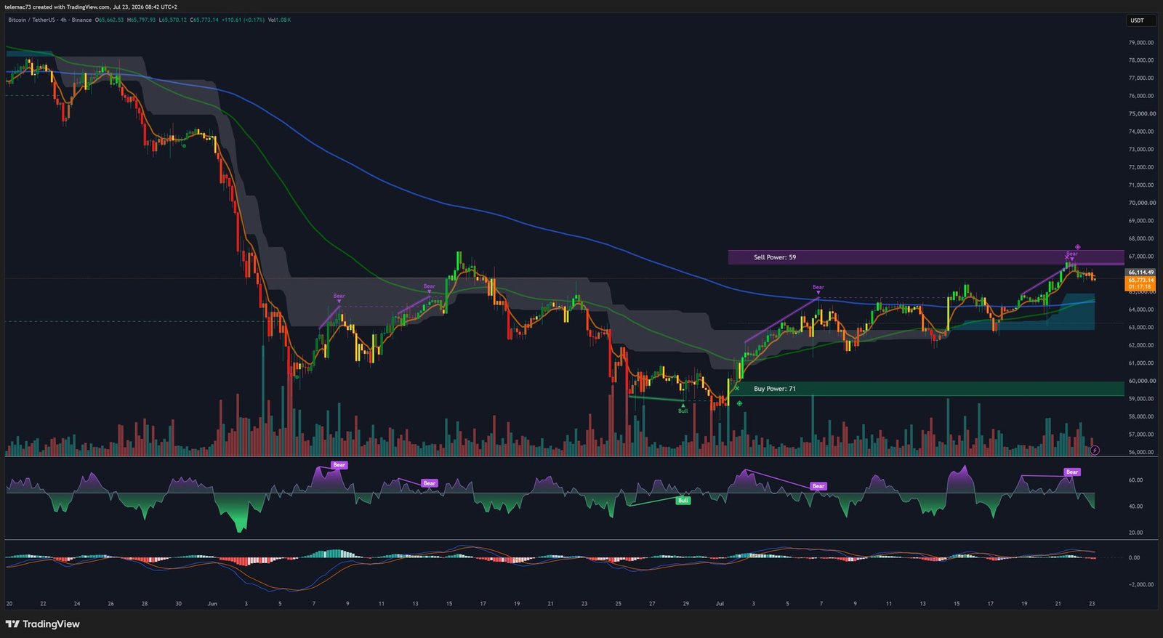Click the gray 66,114.49 price label
1163x638 pixels.
[1140, 272]
